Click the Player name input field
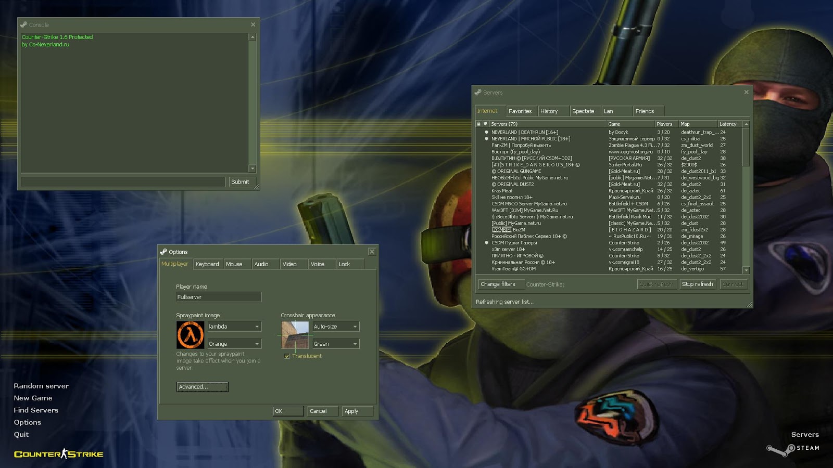 [219, 297]
